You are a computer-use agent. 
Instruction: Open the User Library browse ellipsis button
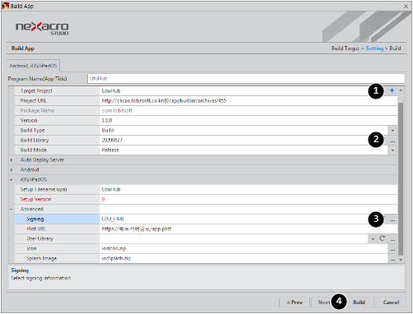tap(392, 239)
